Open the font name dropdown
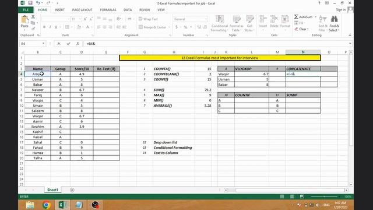 click(x=69, y=19)
